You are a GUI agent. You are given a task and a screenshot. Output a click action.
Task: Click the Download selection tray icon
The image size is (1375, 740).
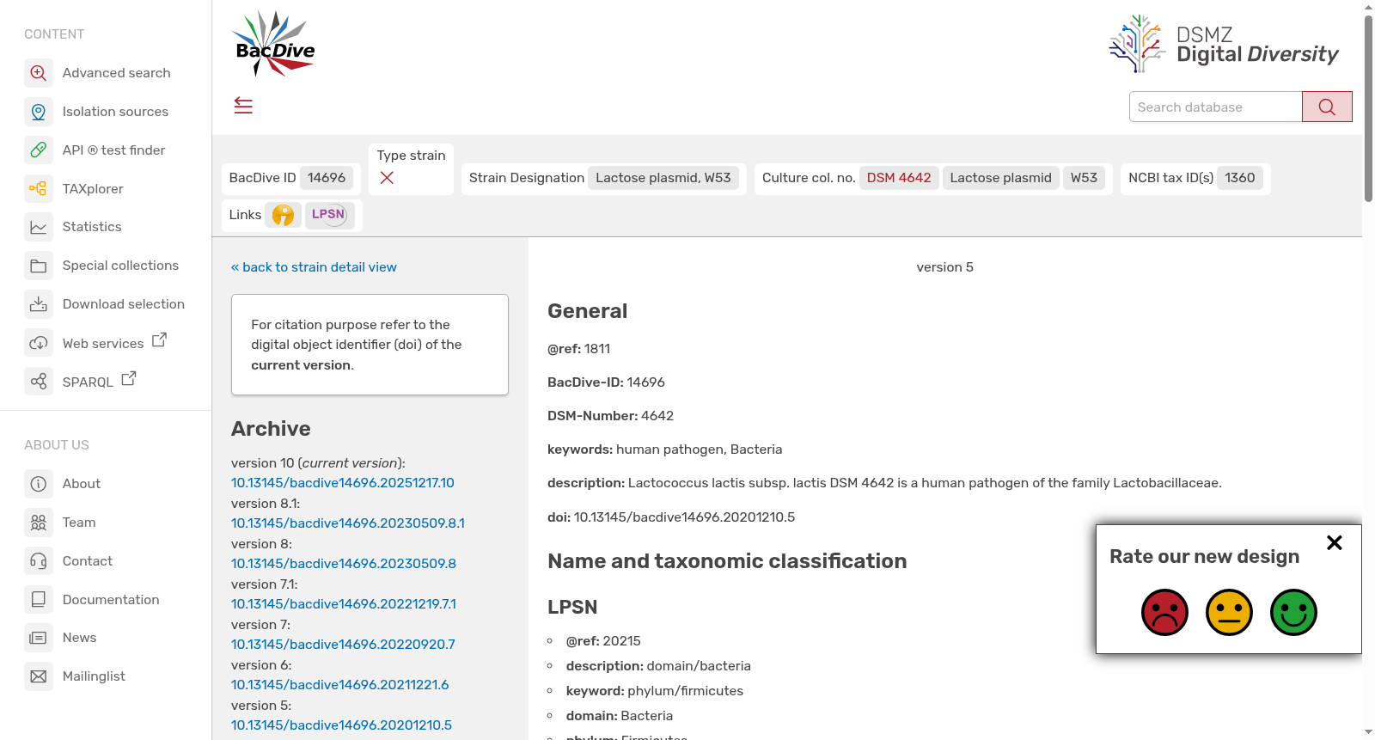coord(39,304)
